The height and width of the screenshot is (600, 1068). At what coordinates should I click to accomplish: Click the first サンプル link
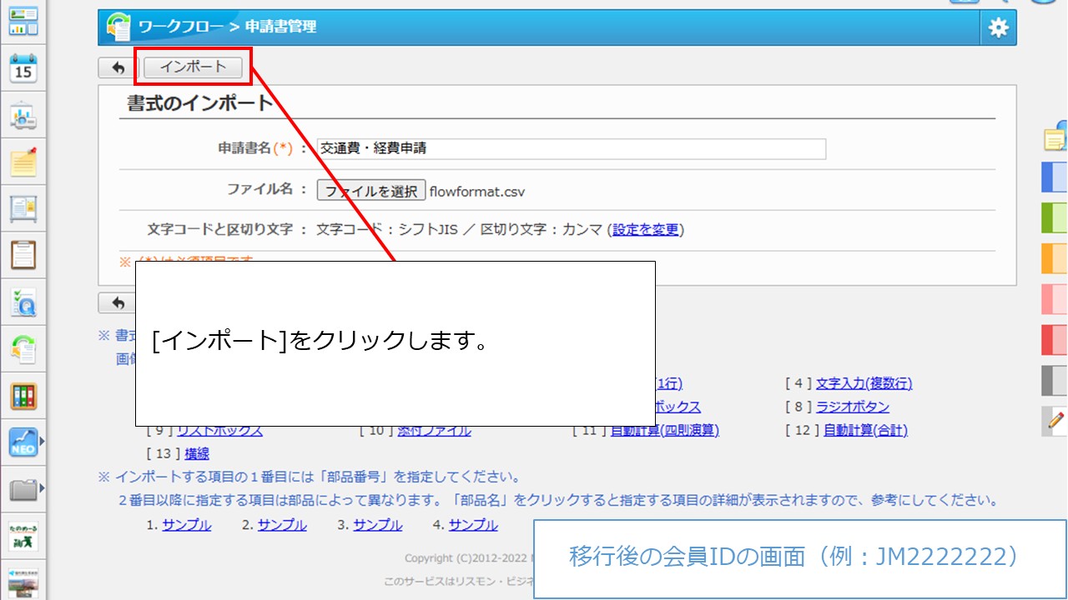click(187, 525)
